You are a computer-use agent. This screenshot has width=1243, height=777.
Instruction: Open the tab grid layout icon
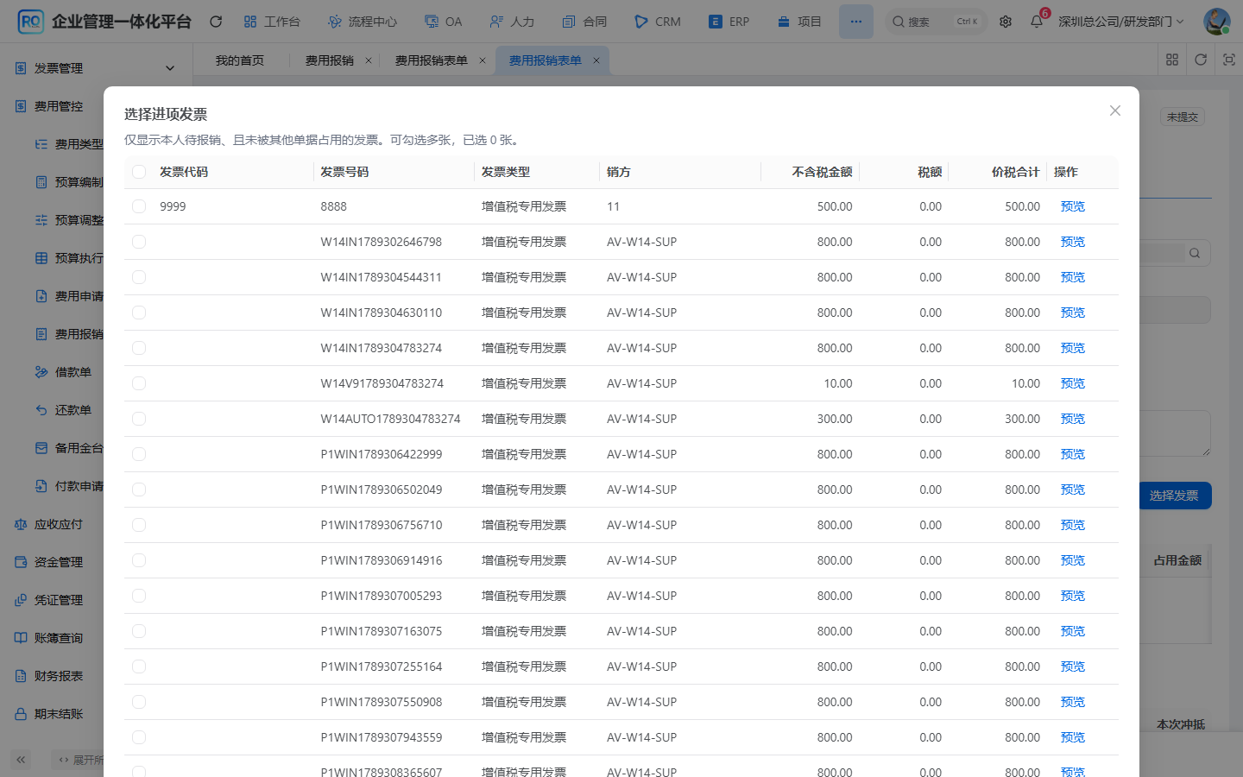[x=1172, y=60]
